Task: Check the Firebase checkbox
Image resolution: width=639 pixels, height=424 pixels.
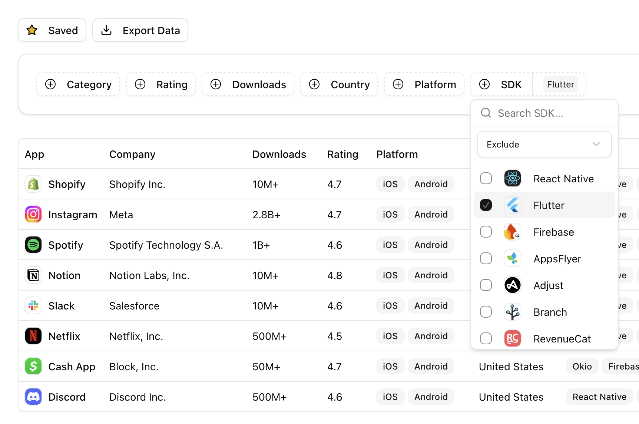Action: click(486, 232)
